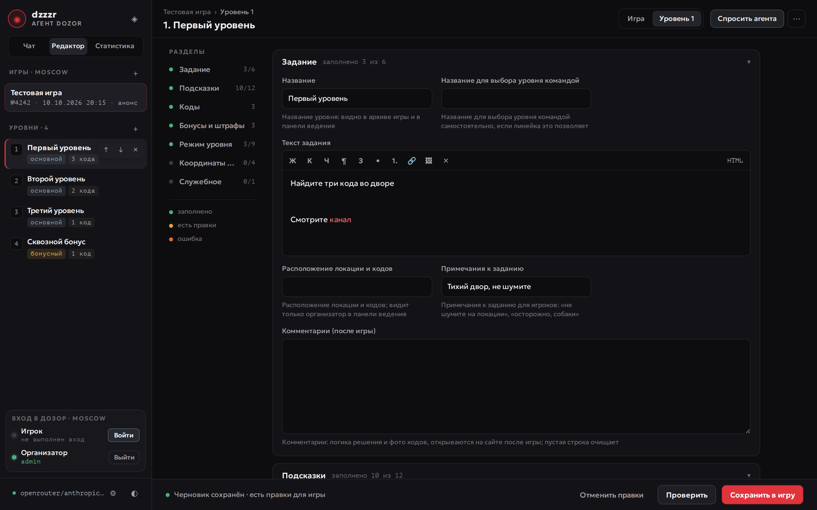
Task: Open the red канал link in task text
Action: coord(340,220)
